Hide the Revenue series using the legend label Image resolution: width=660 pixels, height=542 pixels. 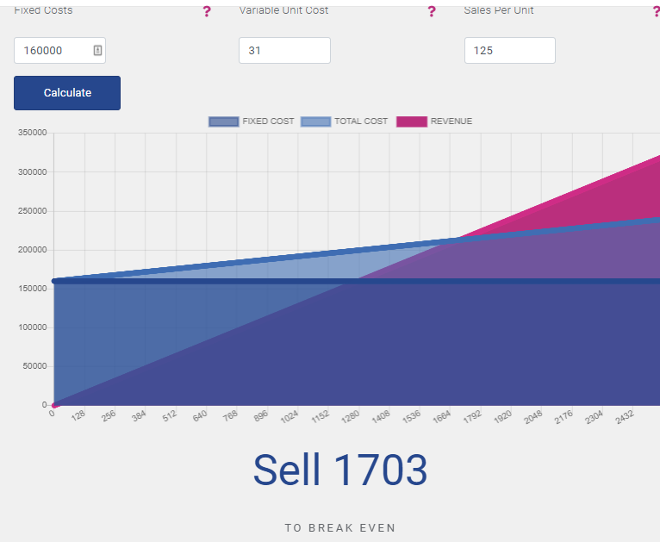(x=451, y=121)
